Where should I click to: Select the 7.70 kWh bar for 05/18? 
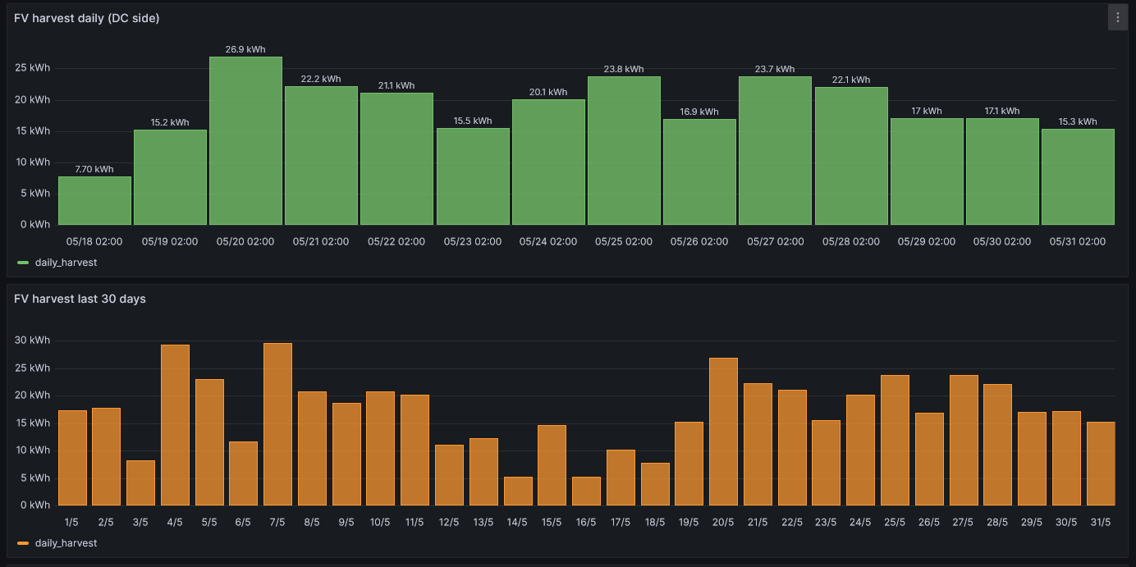(x=94, y=200)
